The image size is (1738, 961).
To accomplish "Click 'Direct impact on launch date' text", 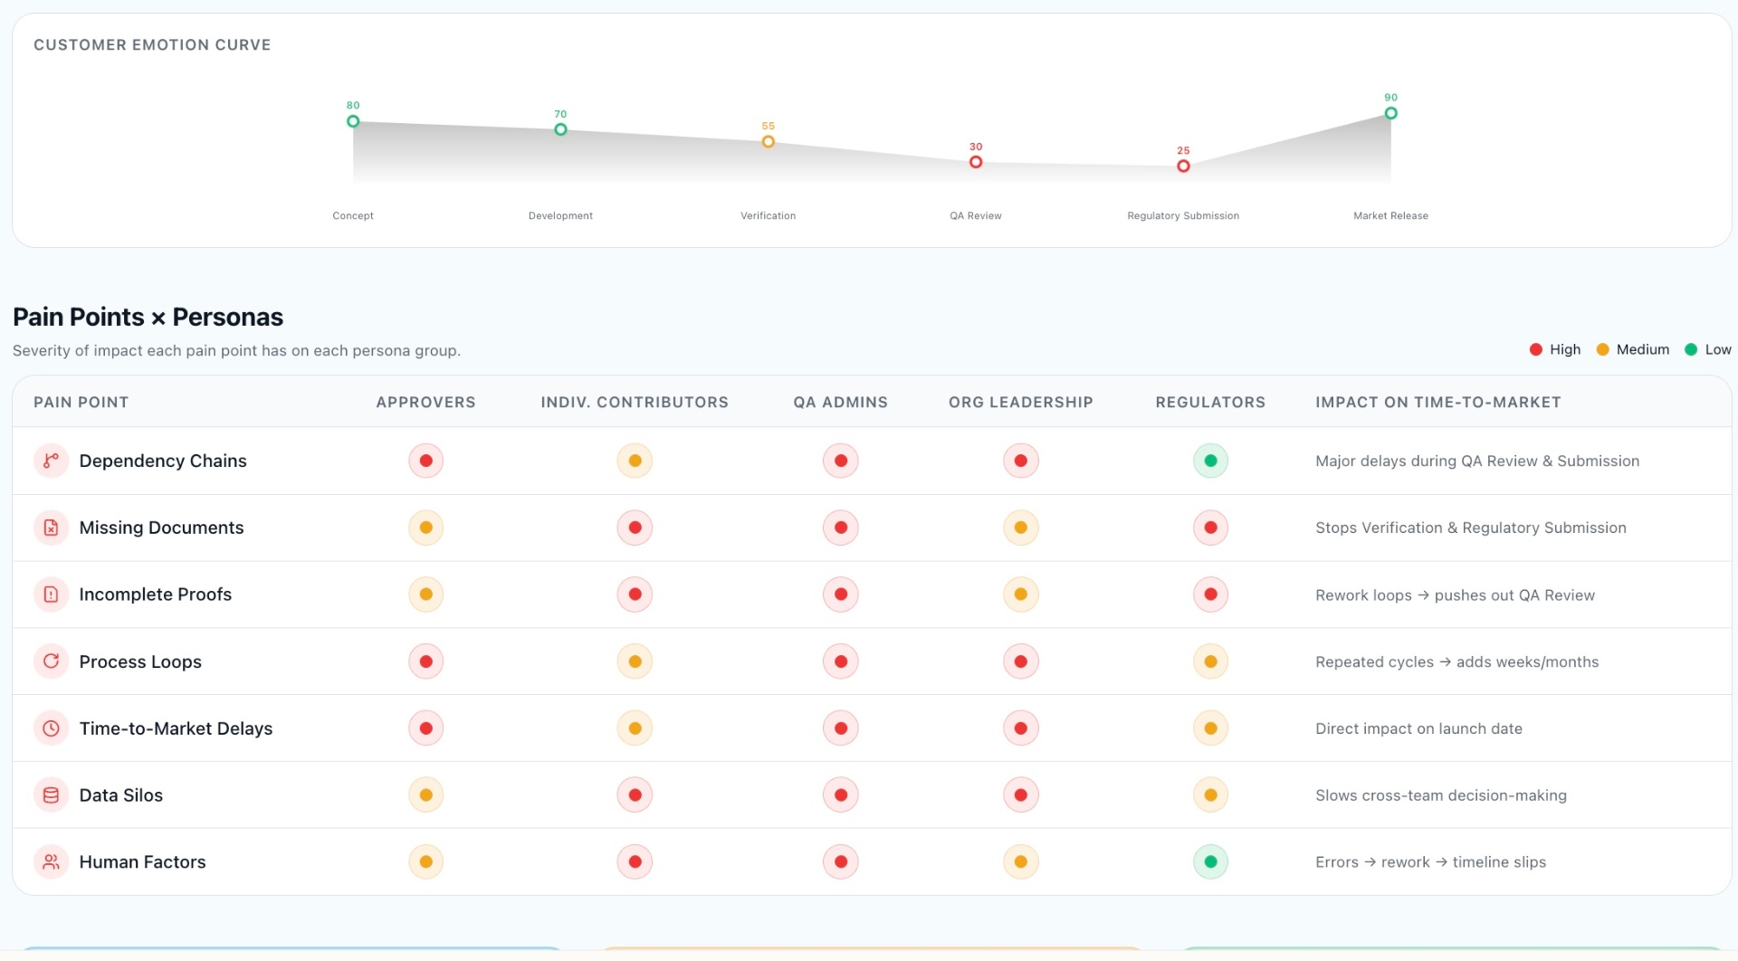I will coord(1418,728).
